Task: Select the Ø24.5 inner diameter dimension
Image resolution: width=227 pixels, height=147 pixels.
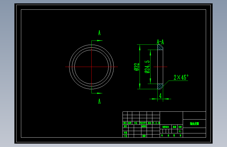Action: [x=147, y=67]
